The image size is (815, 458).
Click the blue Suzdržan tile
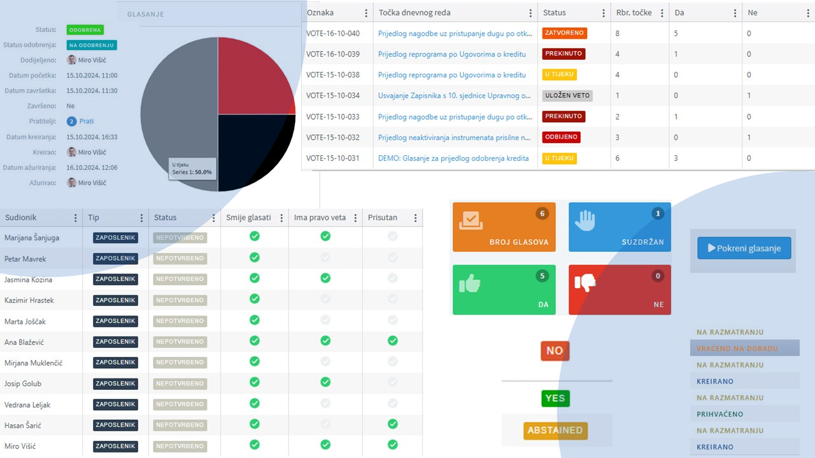tap(620, 227)
